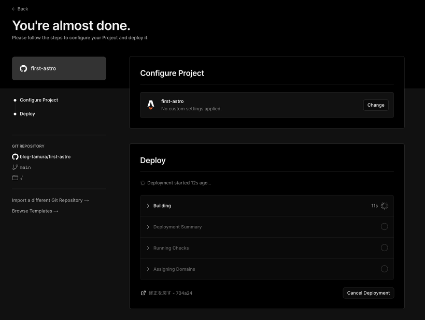Click the back arrow icon
The height and width of the screenshot is (320, 425).
coord(14,9)
